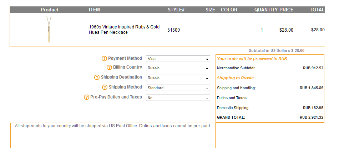Image resolution: width=339 pixels, height=155 pixels.
Task: Click help icon beside Billing Country
Action: pos(110,68)
